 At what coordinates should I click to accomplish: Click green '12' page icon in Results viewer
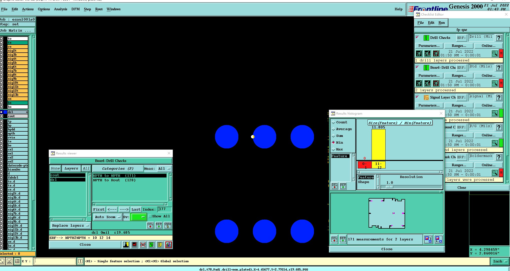tap(151, 245)
